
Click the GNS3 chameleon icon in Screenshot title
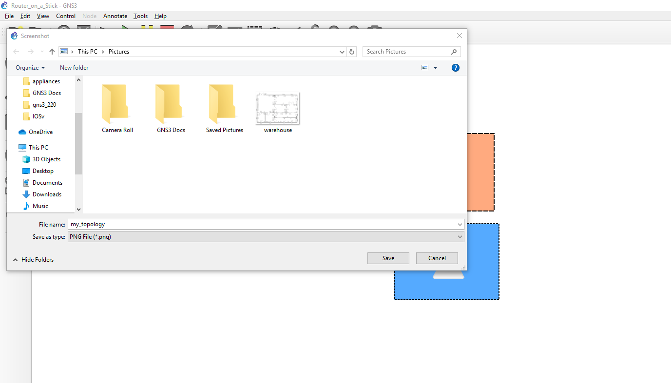(14, 36)
